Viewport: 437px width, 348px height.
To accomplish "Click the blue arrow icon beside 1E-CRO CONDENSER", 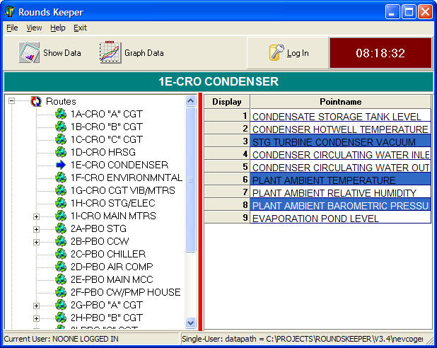I will [x=61, y=165].
